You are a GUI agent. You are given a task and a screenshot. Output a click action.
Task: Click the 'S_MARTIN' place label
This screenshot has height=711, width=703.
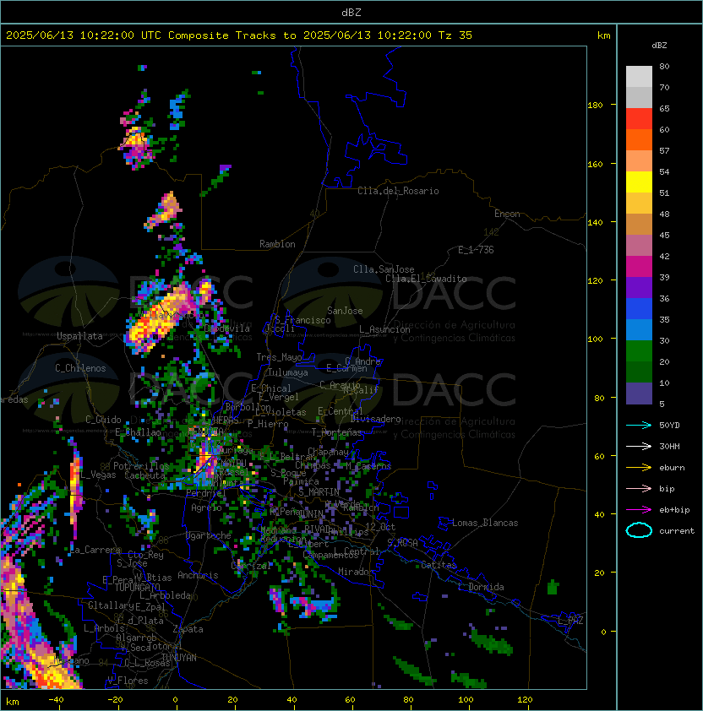click(319, 491)
